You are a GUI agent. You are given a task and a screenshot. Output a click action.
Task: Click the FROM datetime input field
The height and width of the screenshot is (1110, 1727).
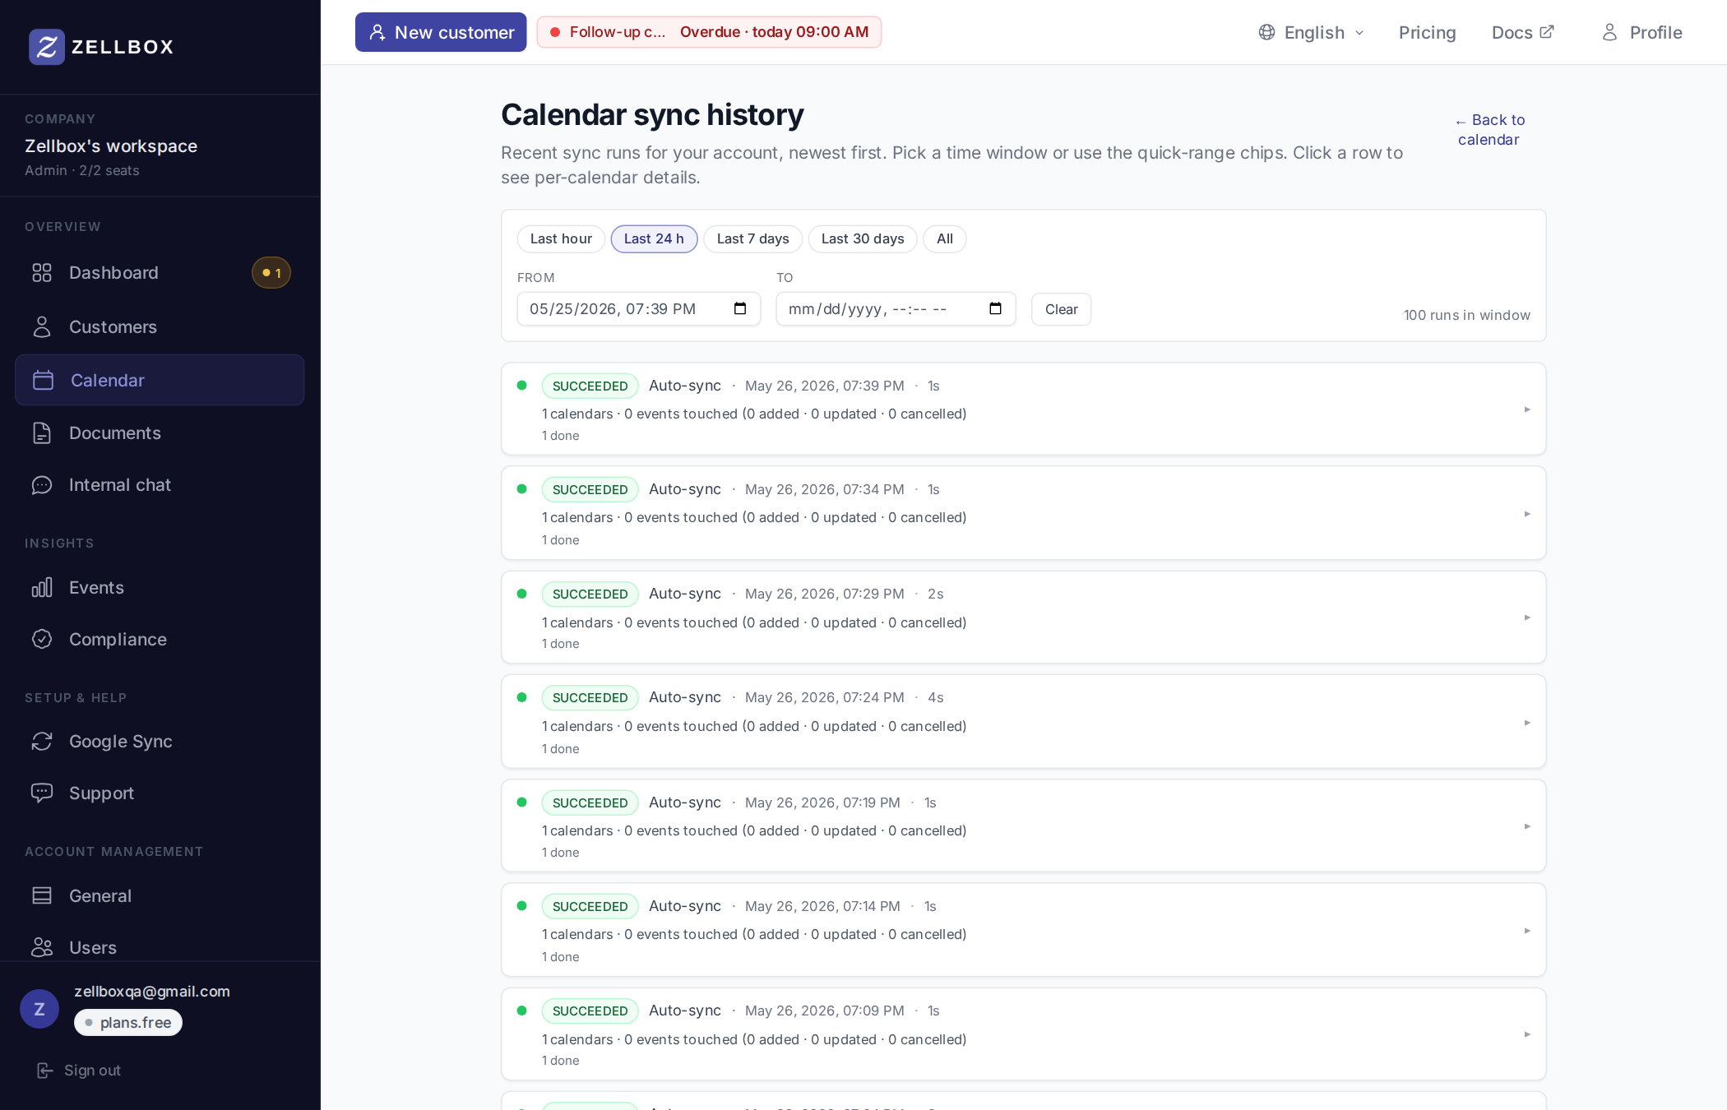pos(638,309)
